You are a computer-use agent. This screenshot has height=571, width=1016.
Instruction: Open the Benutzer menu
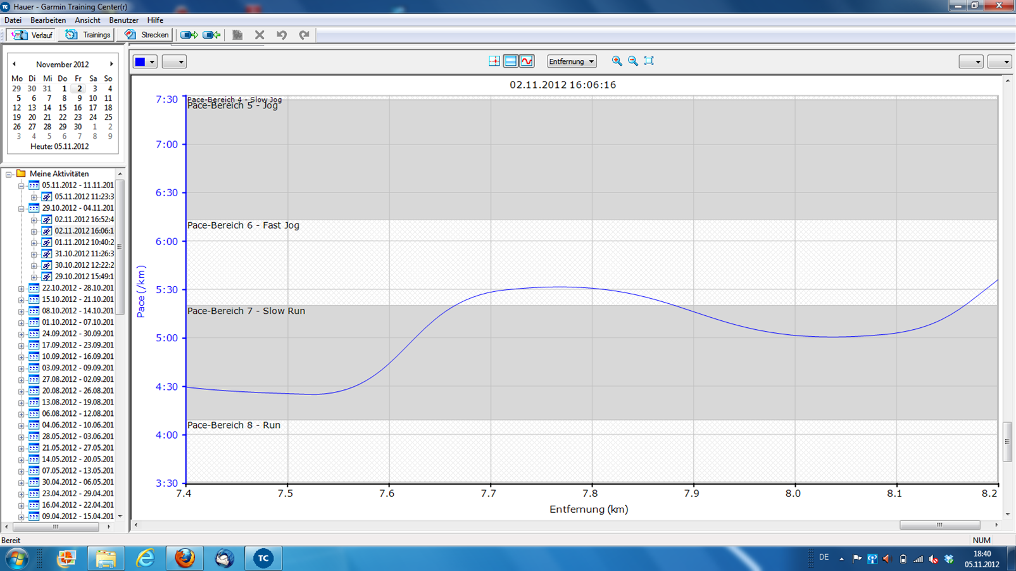123,20
